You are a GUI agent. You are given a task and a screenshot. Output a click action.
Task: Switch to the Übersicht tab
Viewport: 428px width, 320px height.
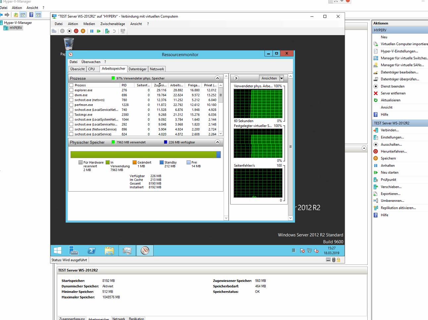(x=78, y=69)
